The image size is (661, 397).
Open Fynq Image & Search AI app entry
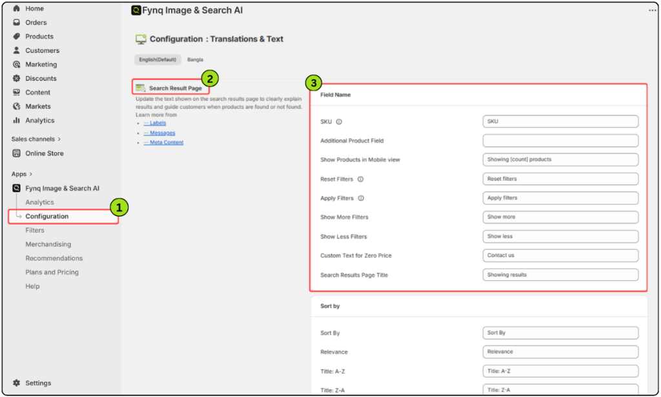point(63,188)
